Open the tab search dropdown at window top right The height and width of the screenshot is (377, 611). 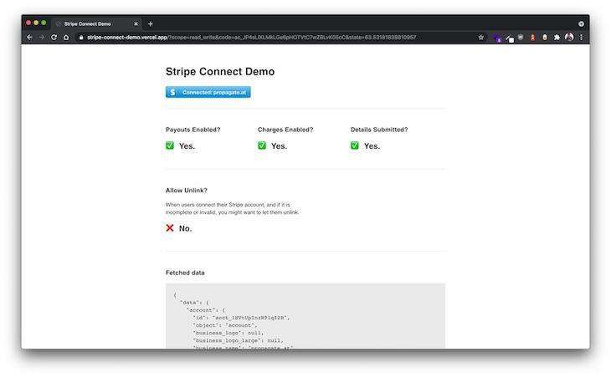581,23
